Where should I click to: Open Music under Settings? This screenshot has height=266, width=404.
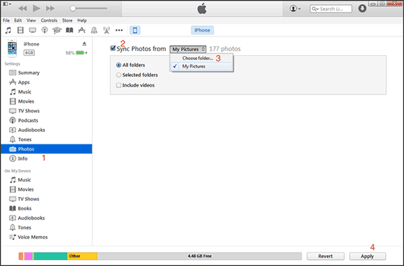(x=46, y=92)
